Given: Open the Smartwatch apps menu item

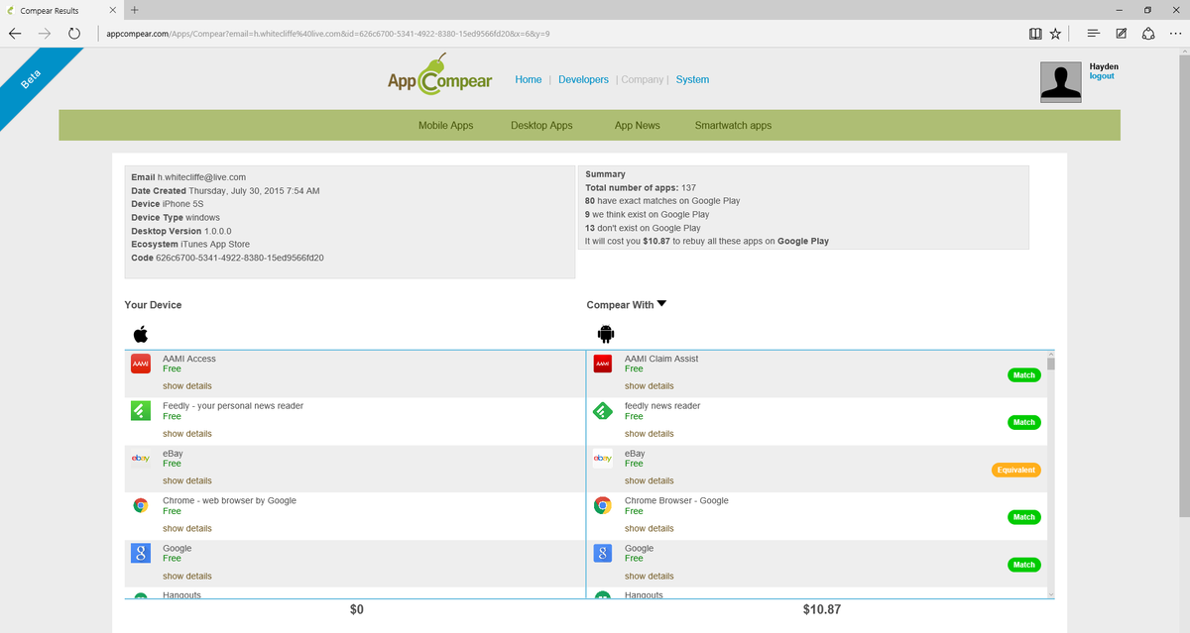Looking at the screenshot, I should (x=733, y=126).
